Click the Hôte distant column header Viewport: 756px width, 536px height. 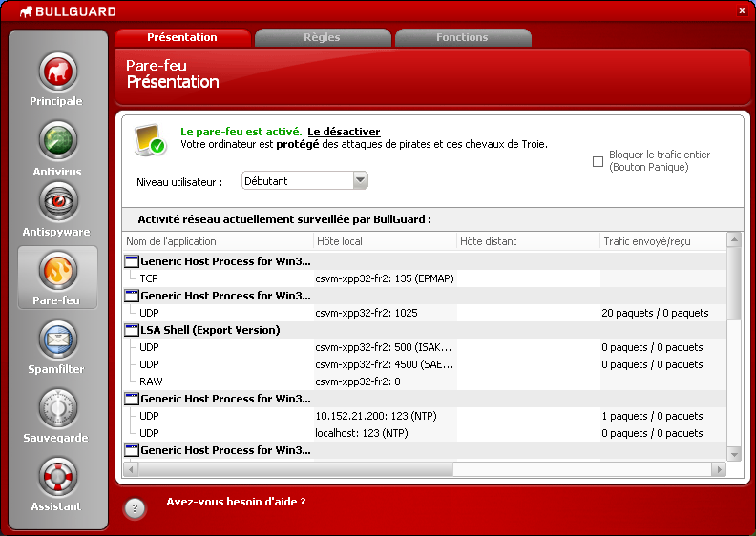[528, 241]
